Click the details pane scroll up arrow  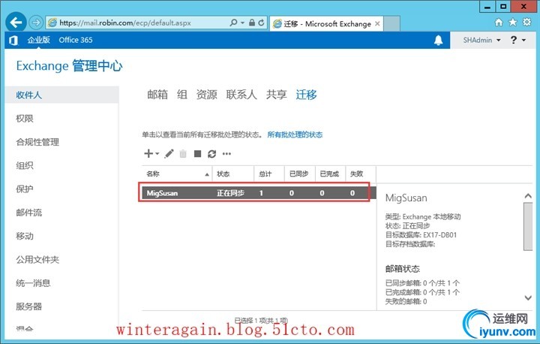point(528,196)
